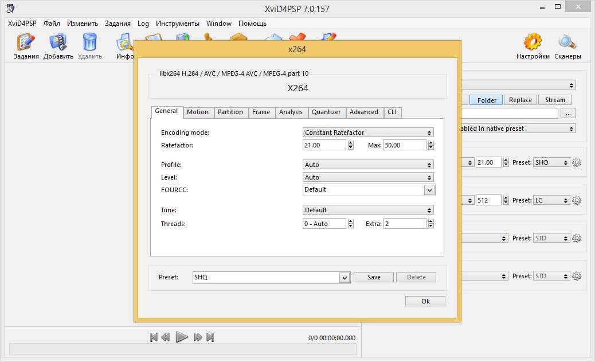Click the Max 30.00 input field
This screenshot has width=595, height=362.
coord(405,145)
